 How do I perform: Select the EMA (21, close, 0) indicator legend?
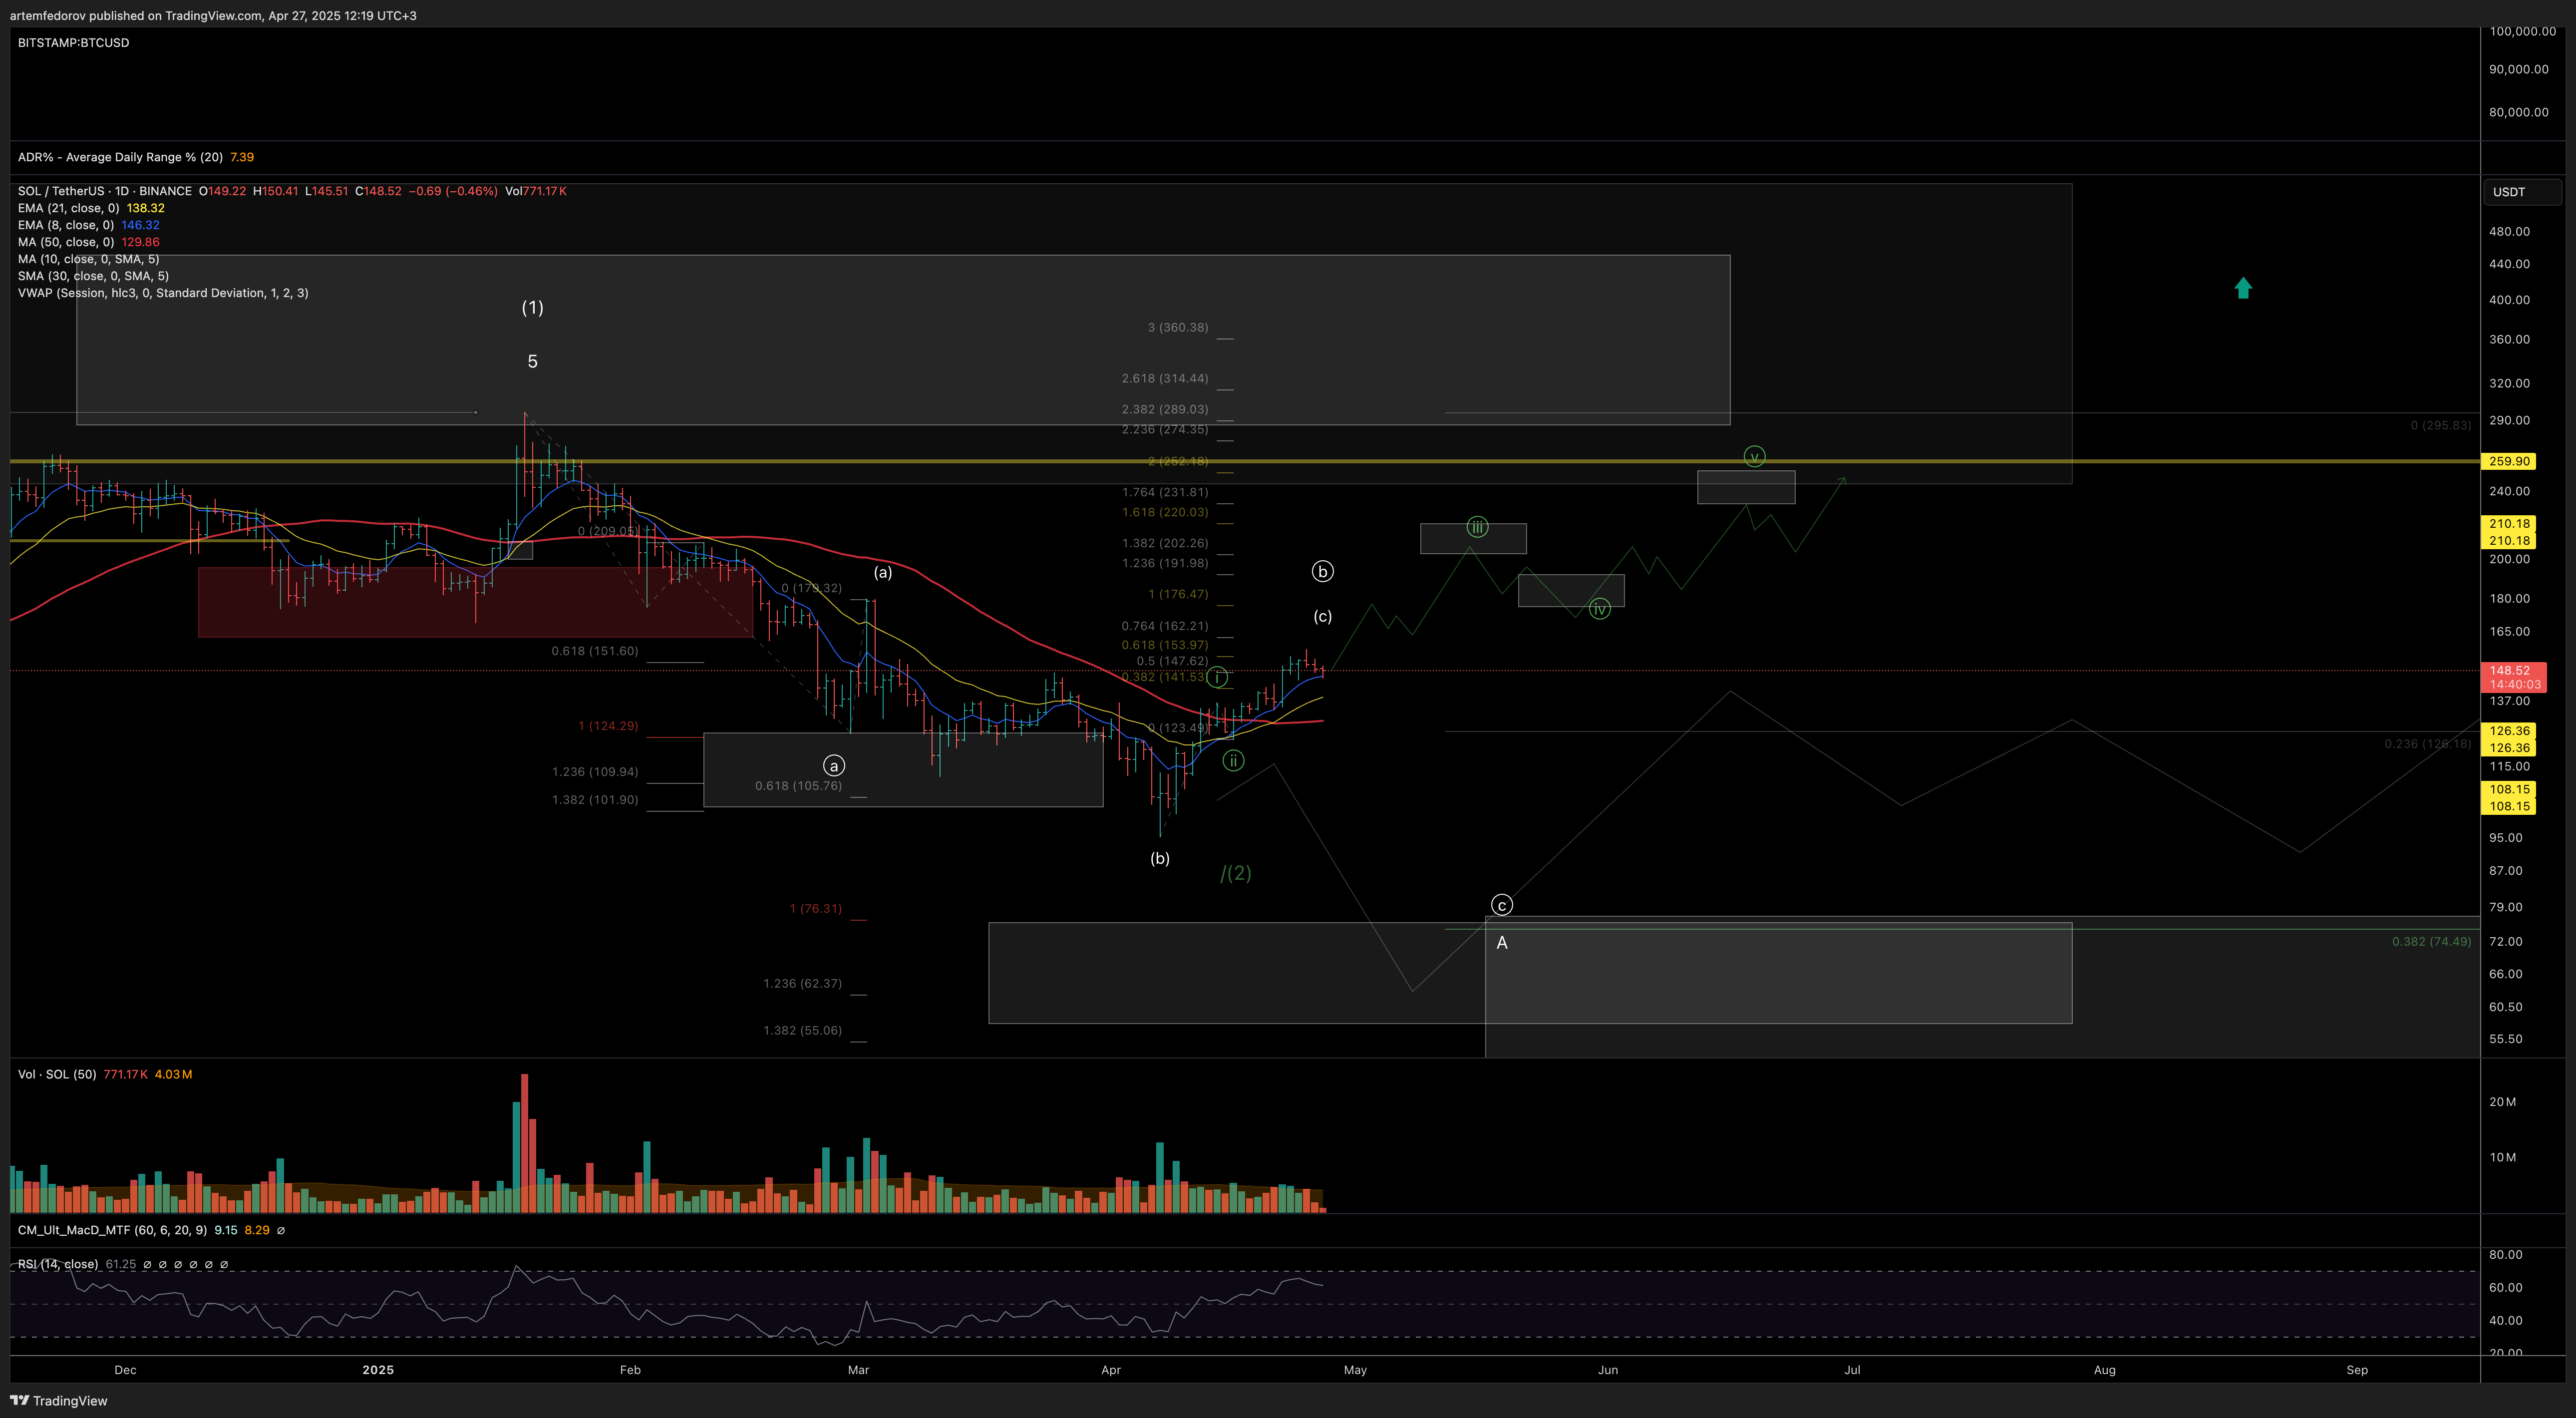[91, 208]
